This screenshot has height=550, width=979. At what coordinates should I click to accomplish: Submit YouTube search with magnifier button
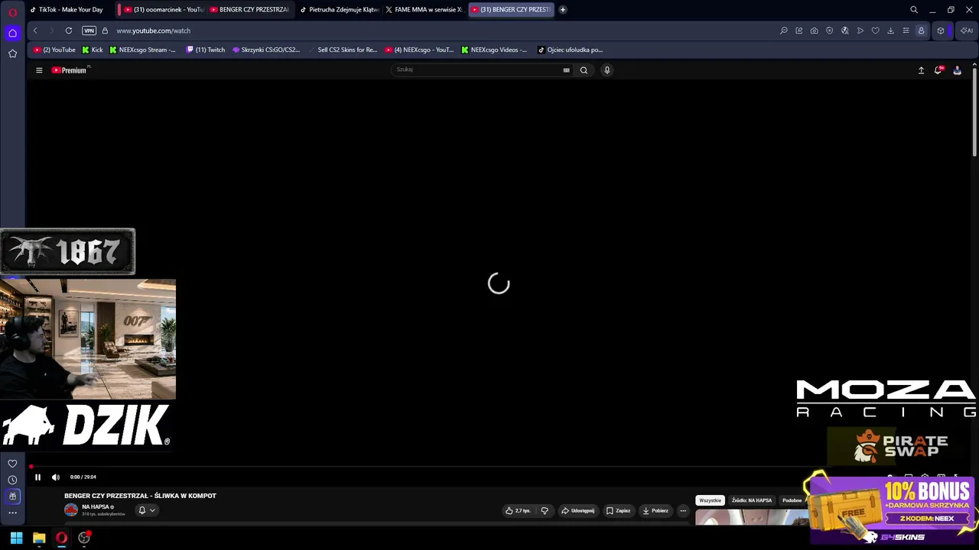coord(584,70)
